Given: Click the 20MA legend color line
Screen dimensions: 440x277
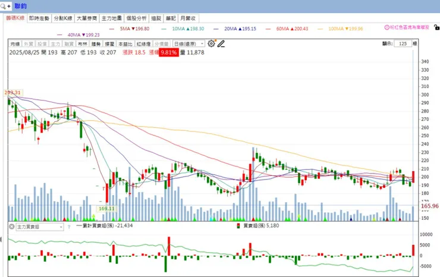Looking at the screenshot, I should (216, 29).
